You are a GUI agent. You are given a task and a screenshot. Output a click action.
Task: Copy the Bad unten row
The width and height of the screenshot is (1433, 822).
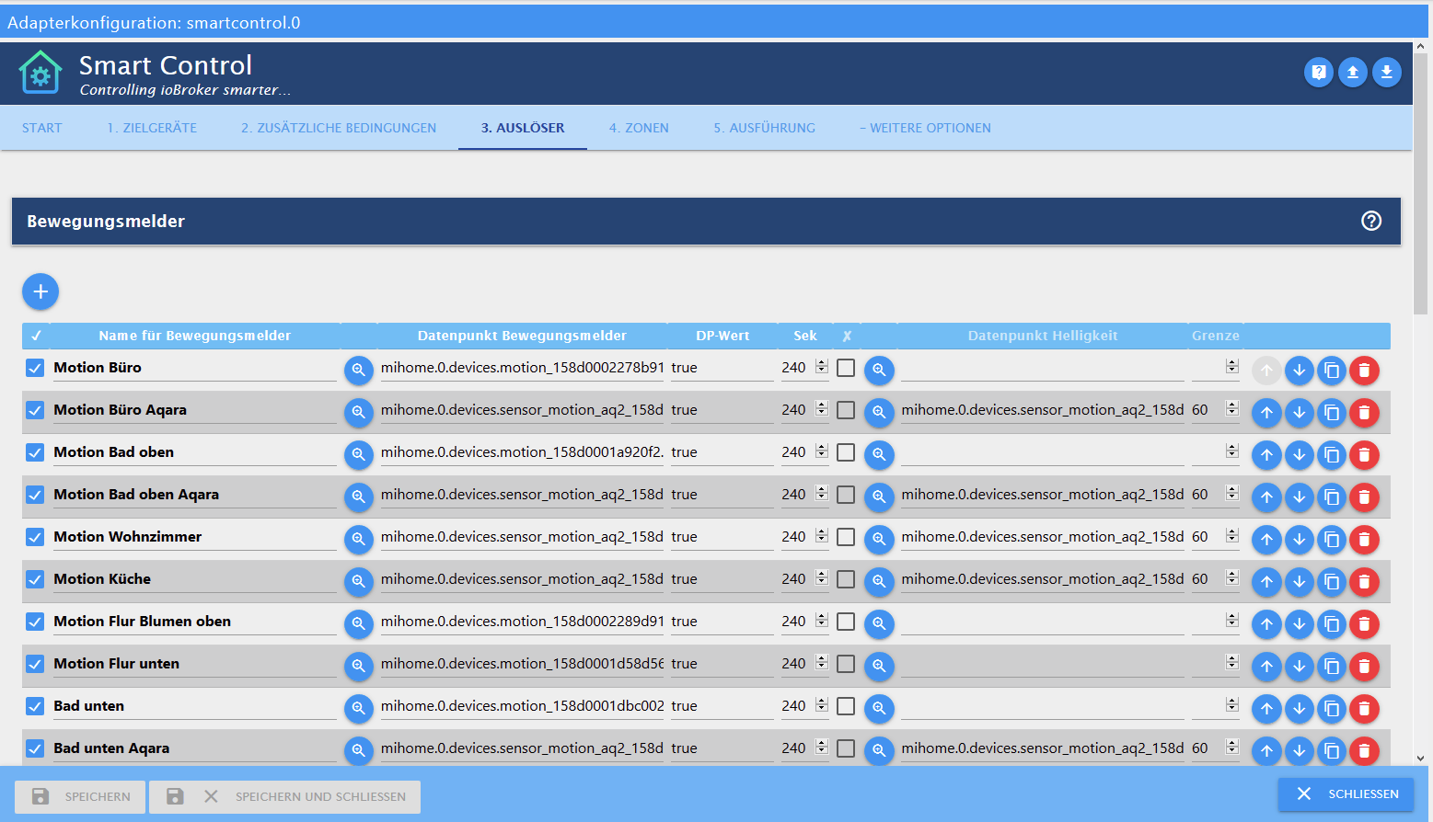tap(1332, 708)
